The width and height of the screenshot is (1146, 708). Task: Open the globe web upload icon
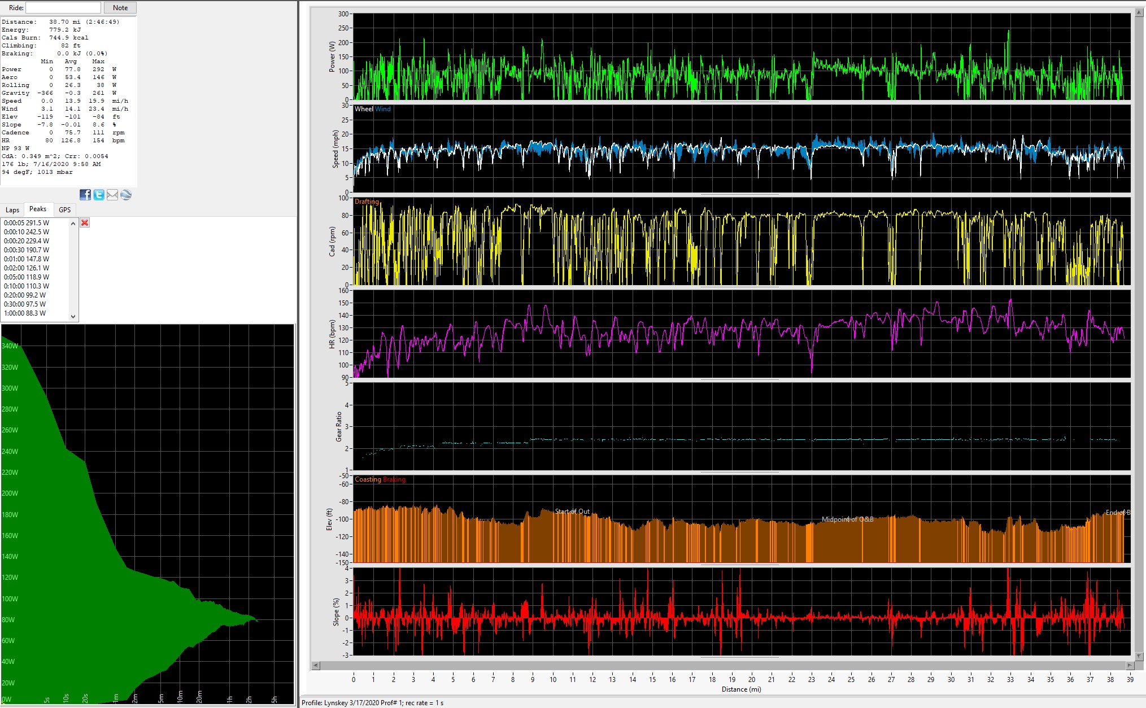tap(126, 195)
